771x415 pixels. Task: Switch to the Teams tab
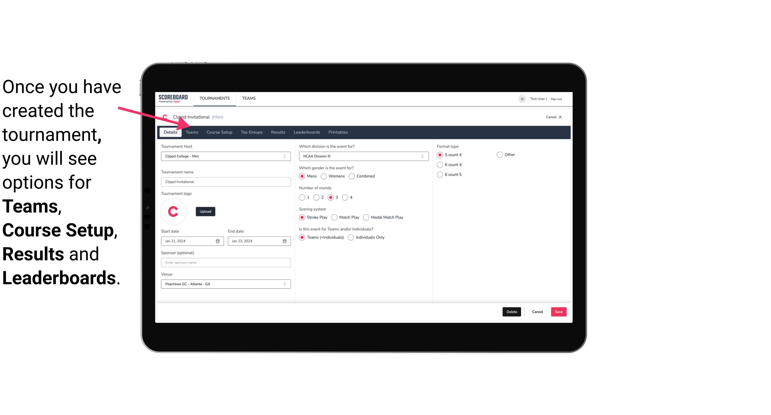192,132
